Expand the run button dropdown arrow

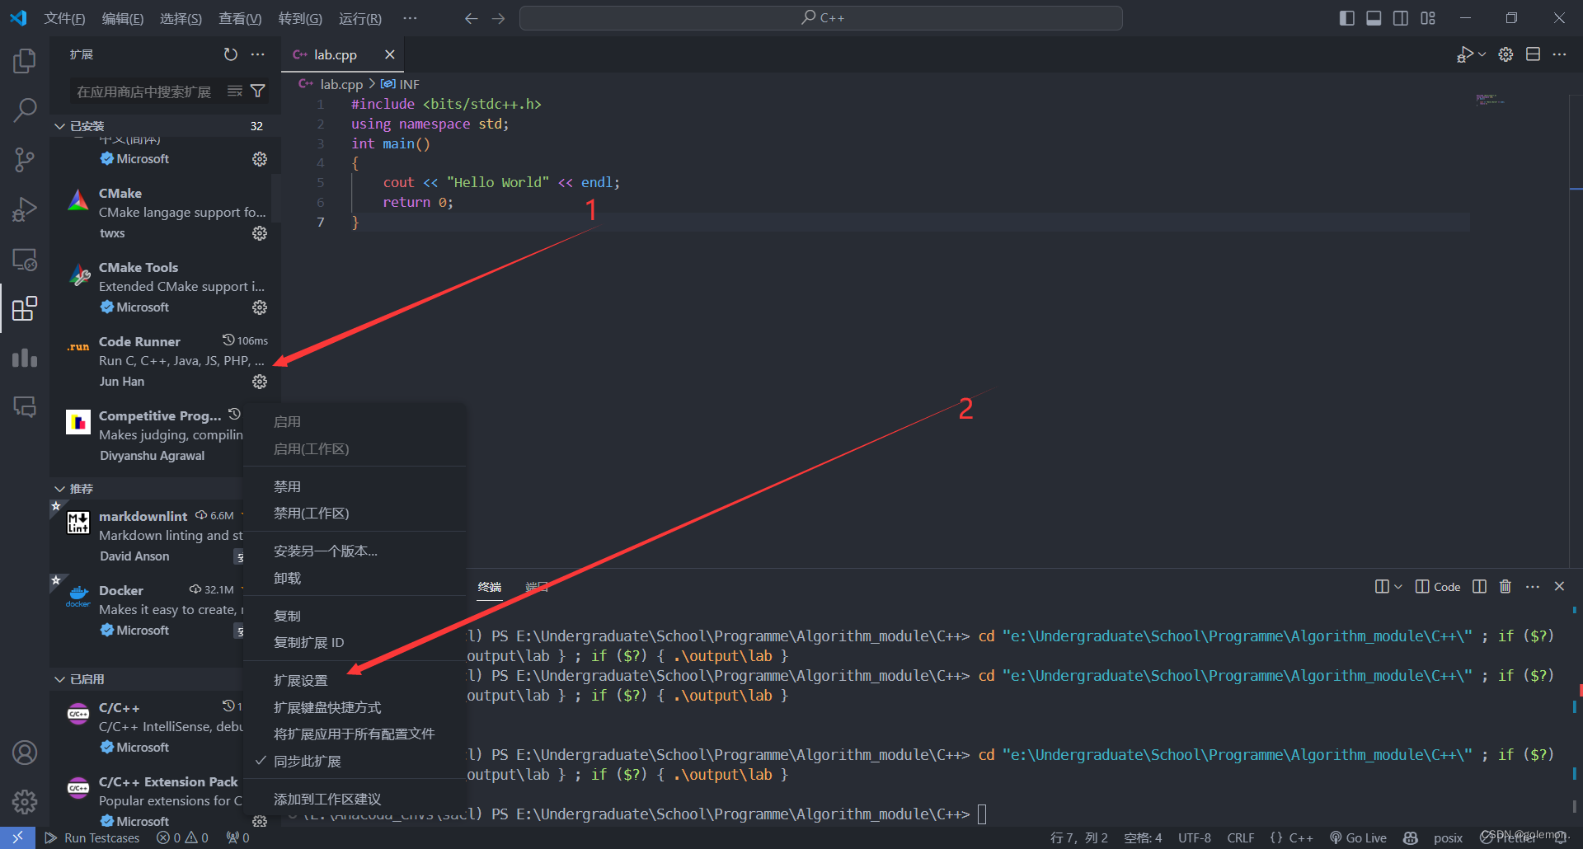click(1480, 54)
